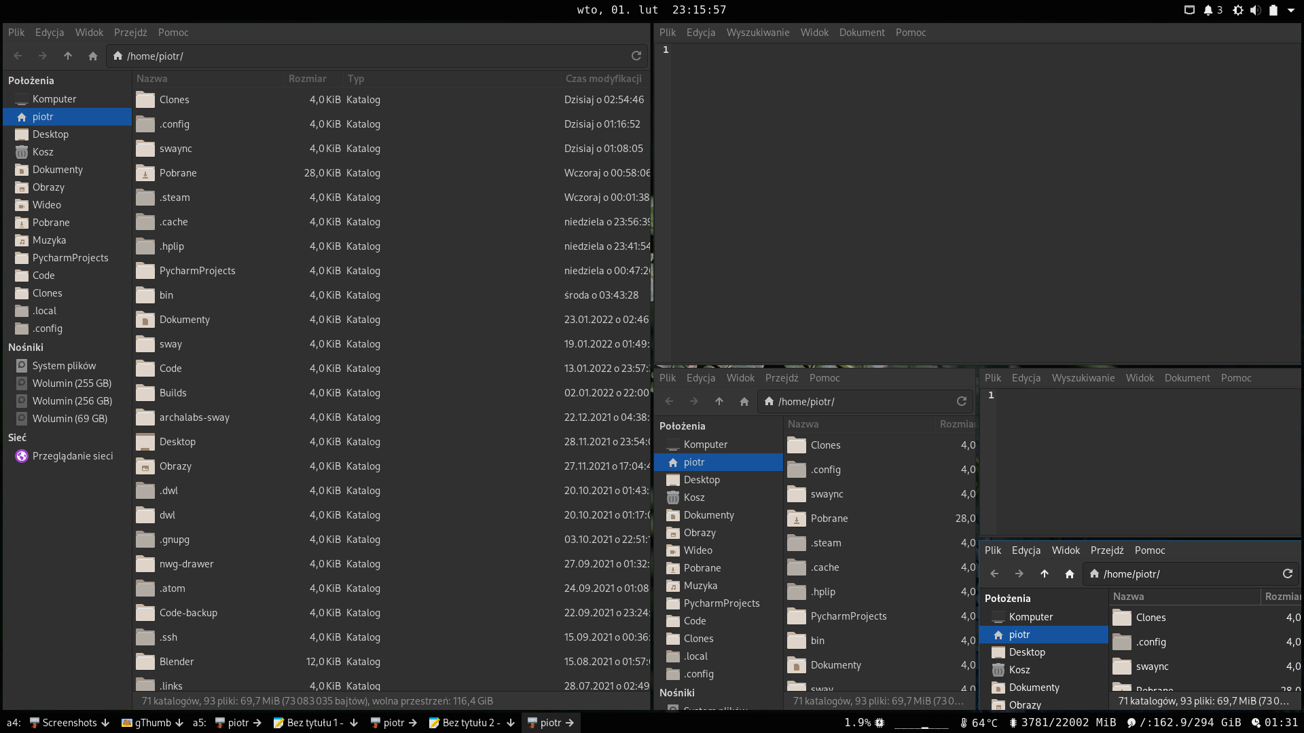Click the reload/refresh button in file manager

tap(637, 56)
